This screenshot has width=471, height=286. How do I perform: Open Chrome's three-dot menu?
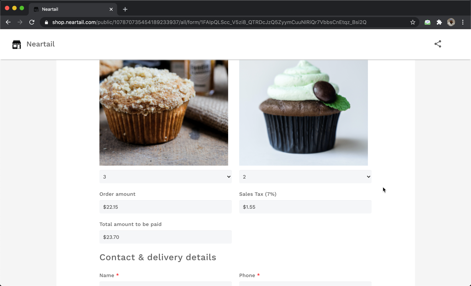coord(463,22)
